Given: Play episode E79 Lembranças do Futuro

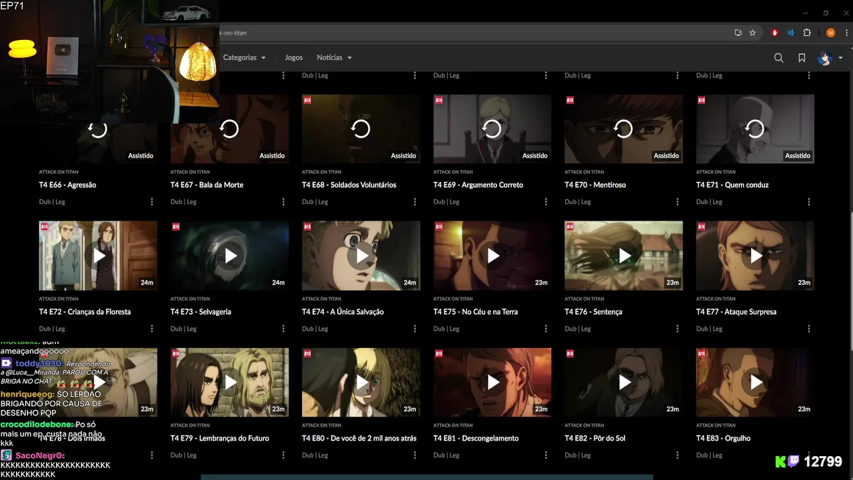Looking at the screenshot, I should 229,383.
